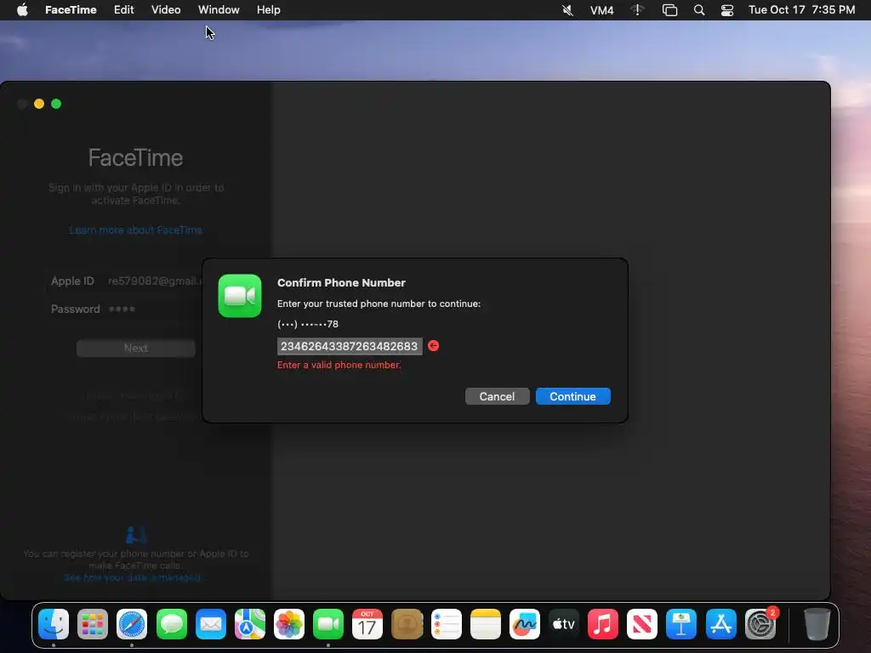The image size is (871, 653).
Task: Open News from the Dock
Action: pyautogui.click(x=642, y=624)
